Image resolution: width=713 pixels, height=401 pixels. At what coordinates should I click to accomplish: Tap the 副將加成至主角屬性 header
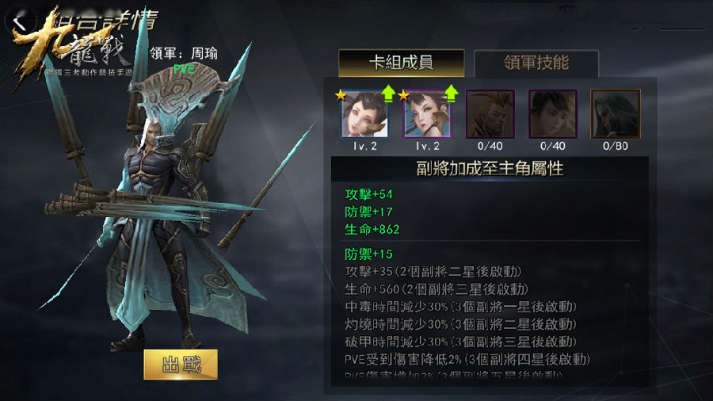(x=490, y=169)
